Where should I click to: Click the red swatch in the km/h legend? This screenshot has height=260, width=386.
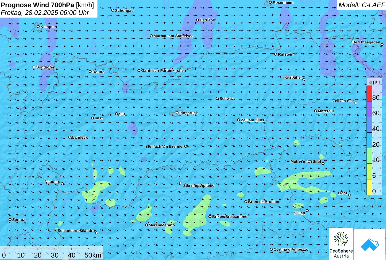tap(369, 94)
